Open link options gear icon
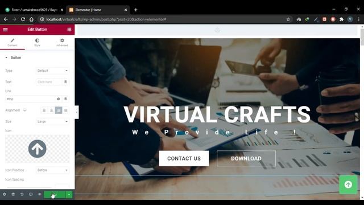 tap(58, 99)
